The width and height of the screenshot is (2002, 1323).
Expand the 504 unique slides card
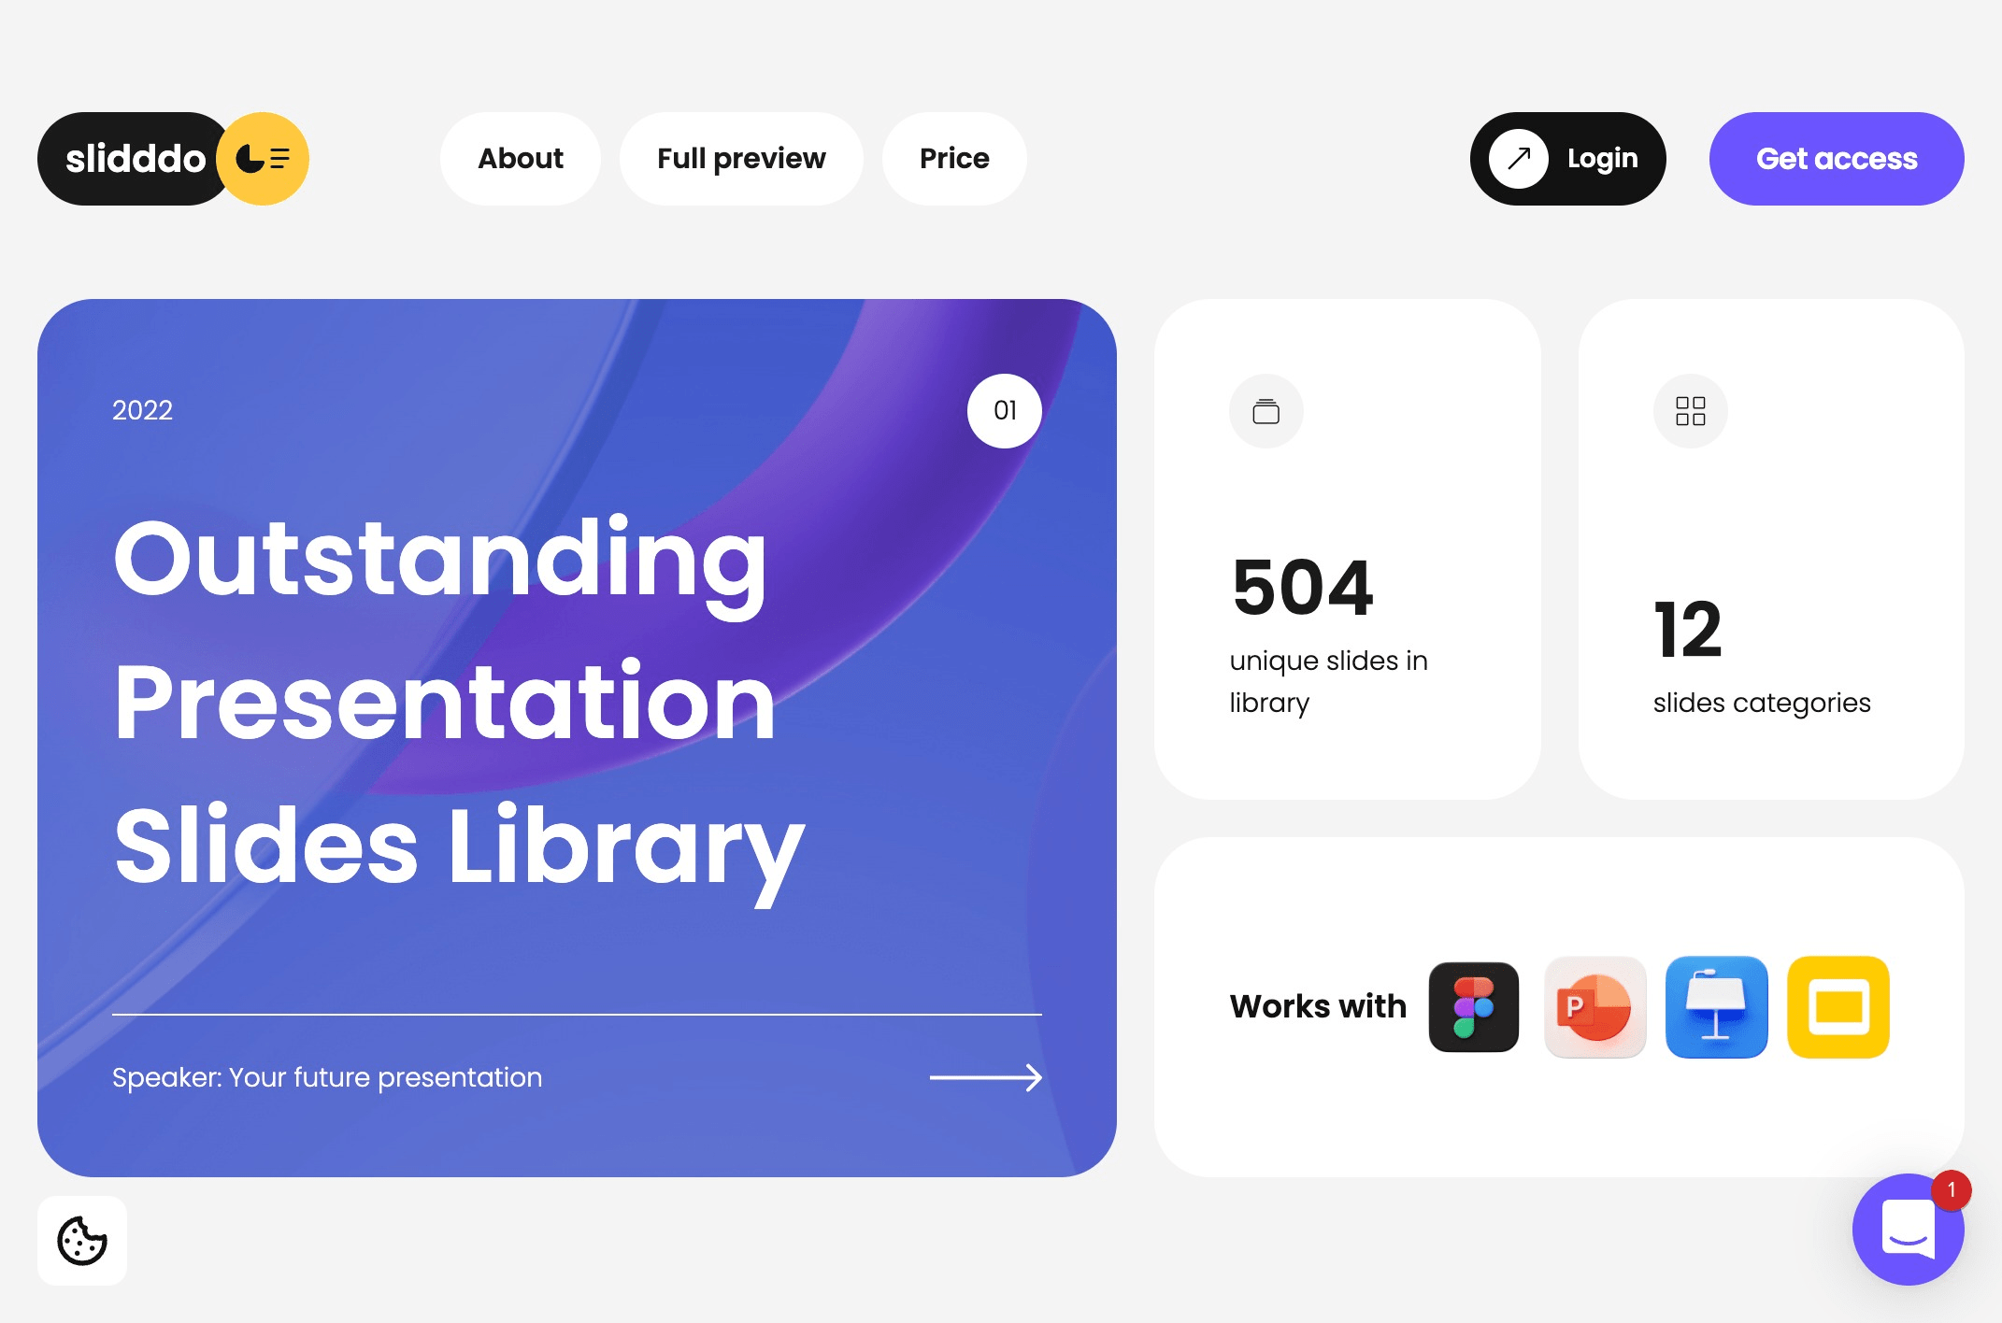tap(1348, 548)
